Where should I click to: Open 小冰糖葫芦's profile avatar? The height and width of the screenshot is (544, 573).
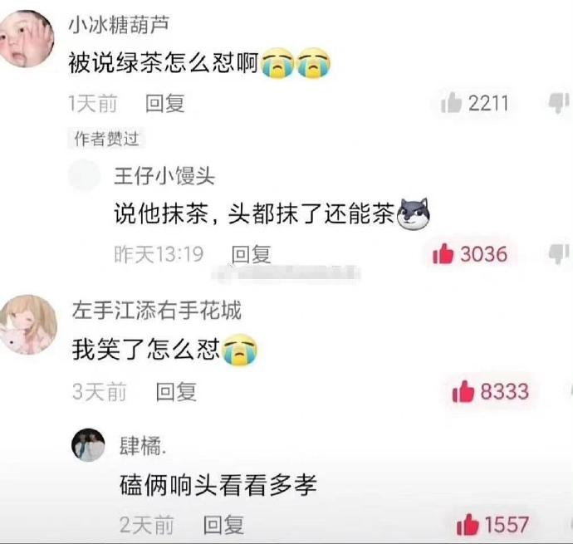(x=27, y=39)
